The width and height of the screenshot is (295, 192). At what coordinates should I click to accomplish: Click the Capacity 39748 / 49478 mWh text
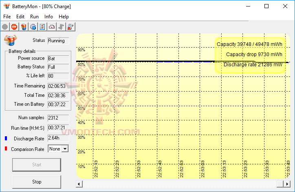(249, 44)
